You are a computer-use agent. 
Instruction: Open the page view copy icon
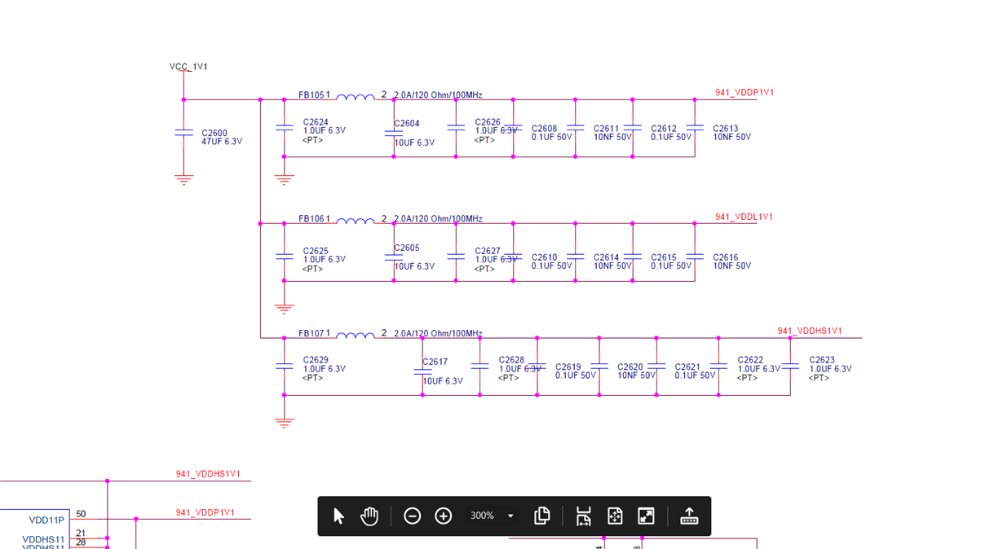coord(542,516)
